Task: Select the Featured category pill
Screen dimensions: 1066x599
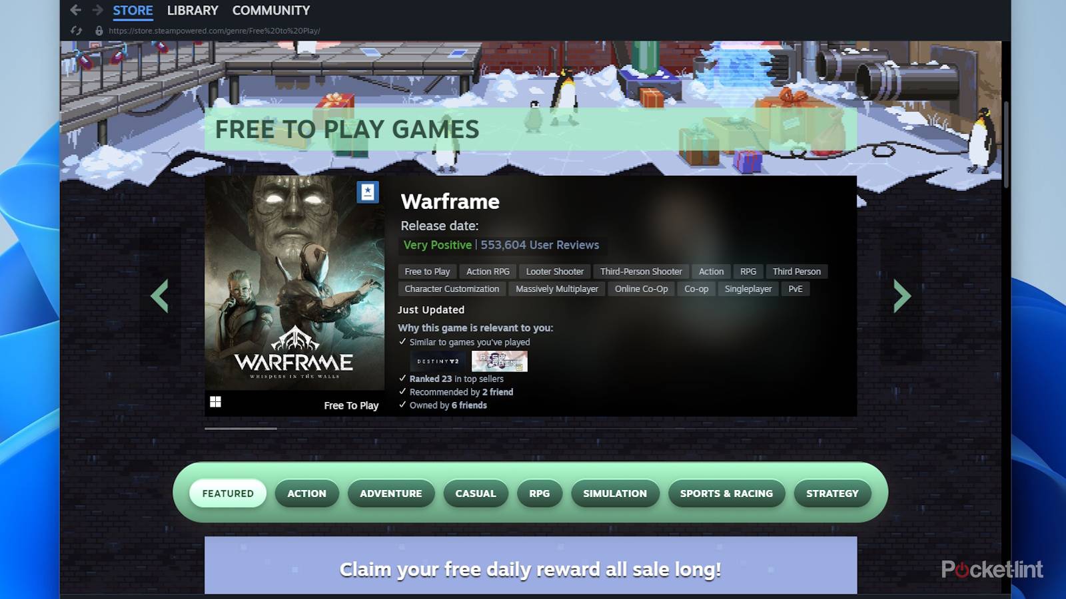Action: (x=228, y=494)
